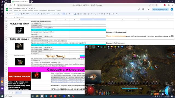175x98 pixels.
Task: Check cloud save status icon
Action: tap(34, 8)
